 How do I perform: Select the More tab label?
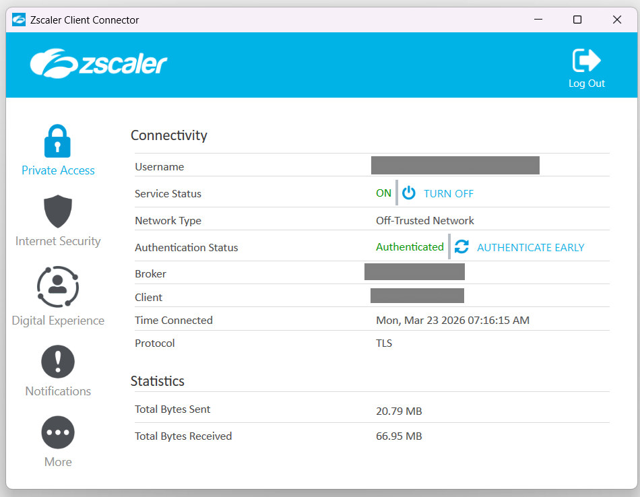pos(58,462)
